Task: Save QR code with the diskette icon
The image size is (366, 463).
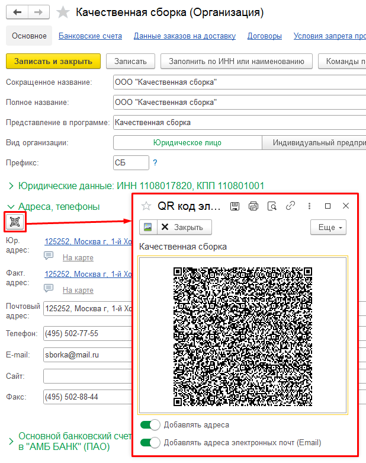Action: point(235,206)
